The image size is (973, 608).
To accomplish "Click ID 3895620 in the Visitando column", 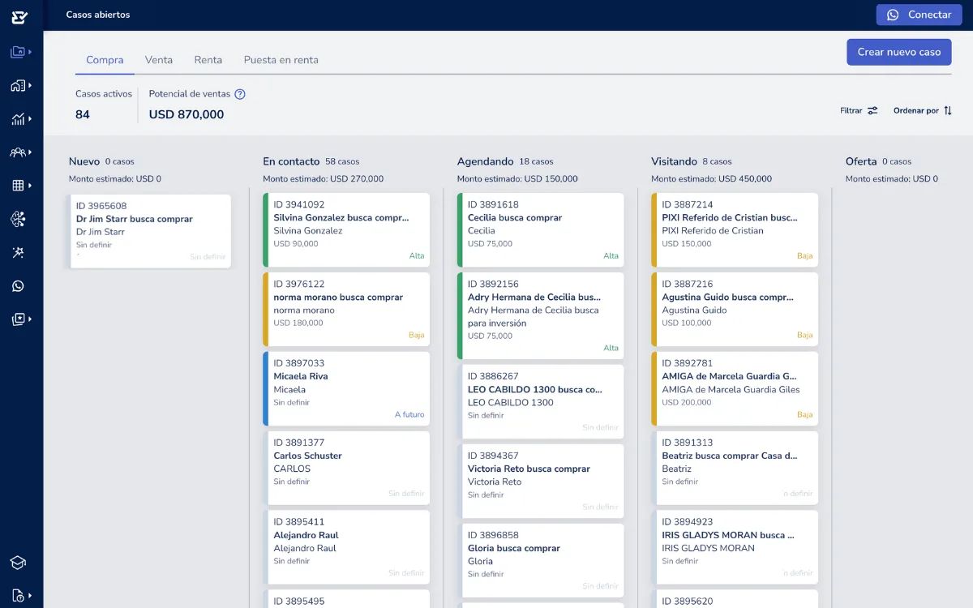I will [x=688, y=602].
